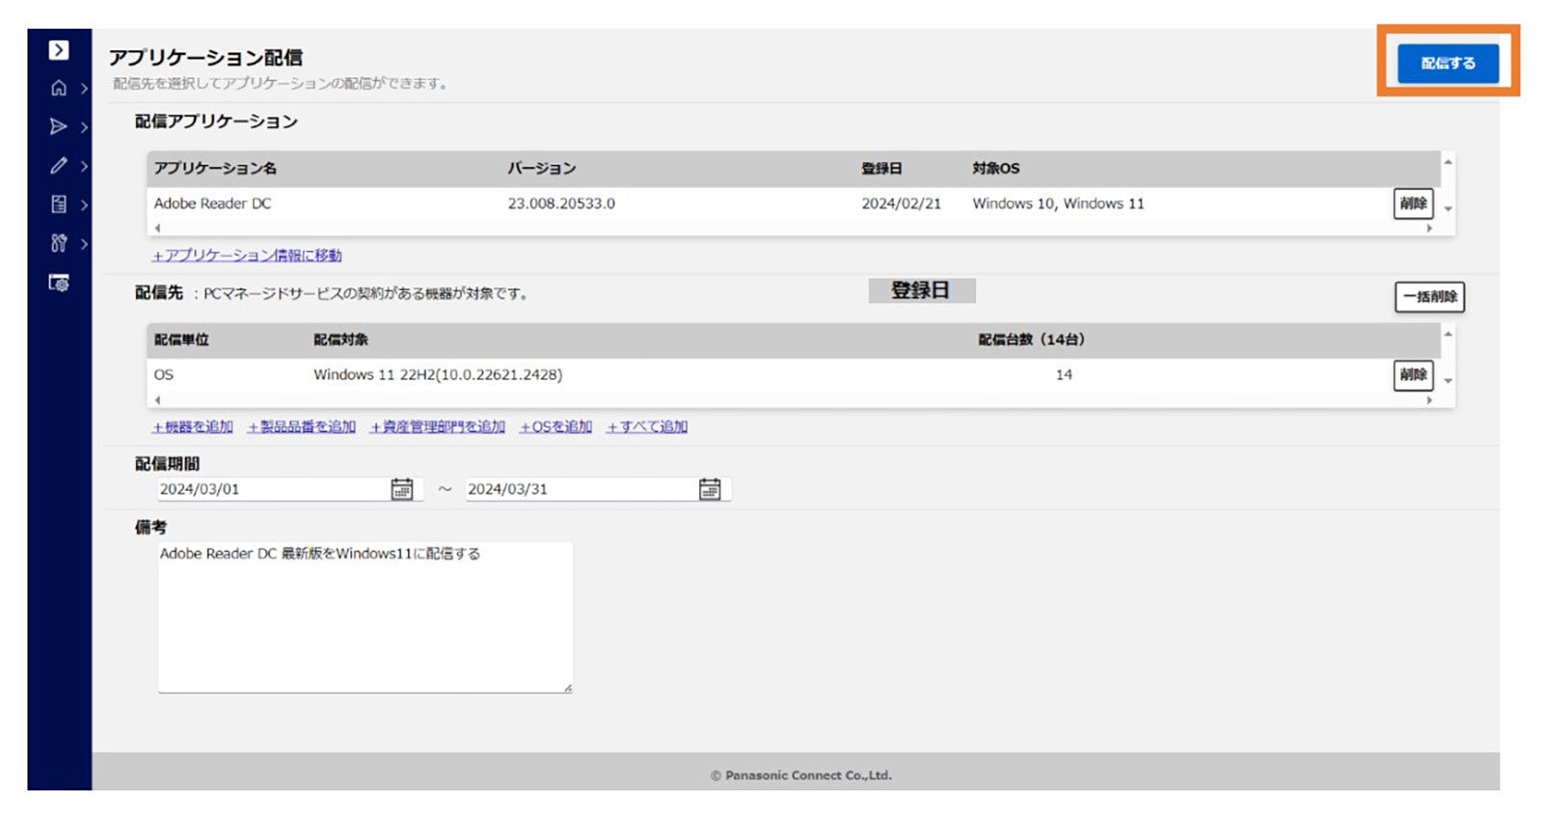Open the document list icon in the sidebar
1543x818 pixels.
(59, 204)
